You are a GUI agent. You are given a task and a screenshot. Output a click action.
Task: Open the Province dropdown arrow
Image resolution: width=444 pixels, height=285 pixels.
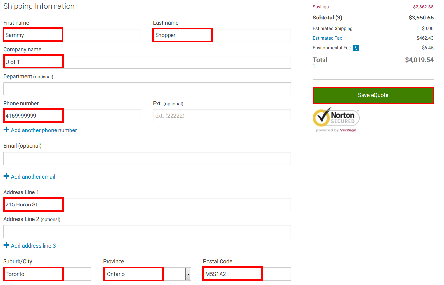[188, 274]
